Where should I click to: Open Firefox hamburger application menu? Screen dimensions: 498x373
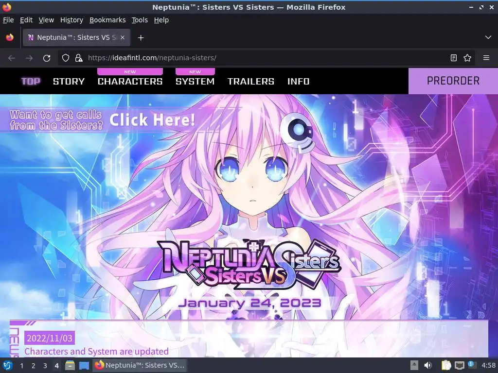point(486,58)
